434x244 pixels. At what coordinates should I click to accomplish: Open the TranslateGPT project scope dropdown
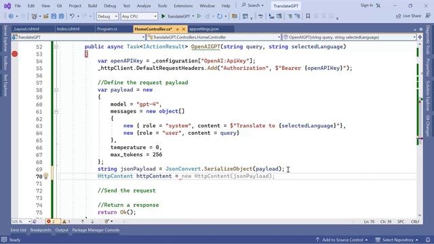[x=79, y=37]
